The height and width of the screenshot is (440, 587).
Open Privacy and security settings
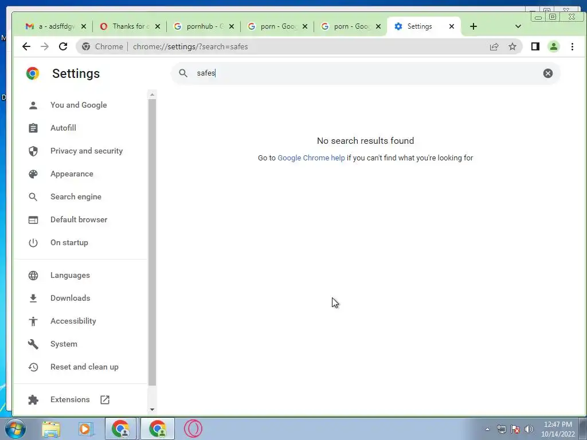tap(87, 151)
